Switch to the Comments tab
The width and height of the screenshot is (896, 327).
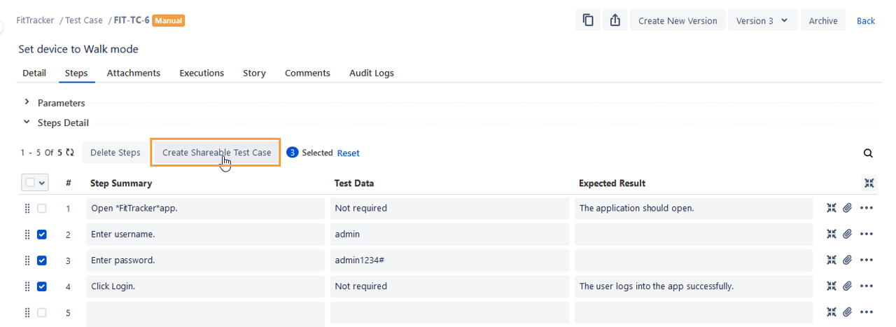(x=307, y=73)
